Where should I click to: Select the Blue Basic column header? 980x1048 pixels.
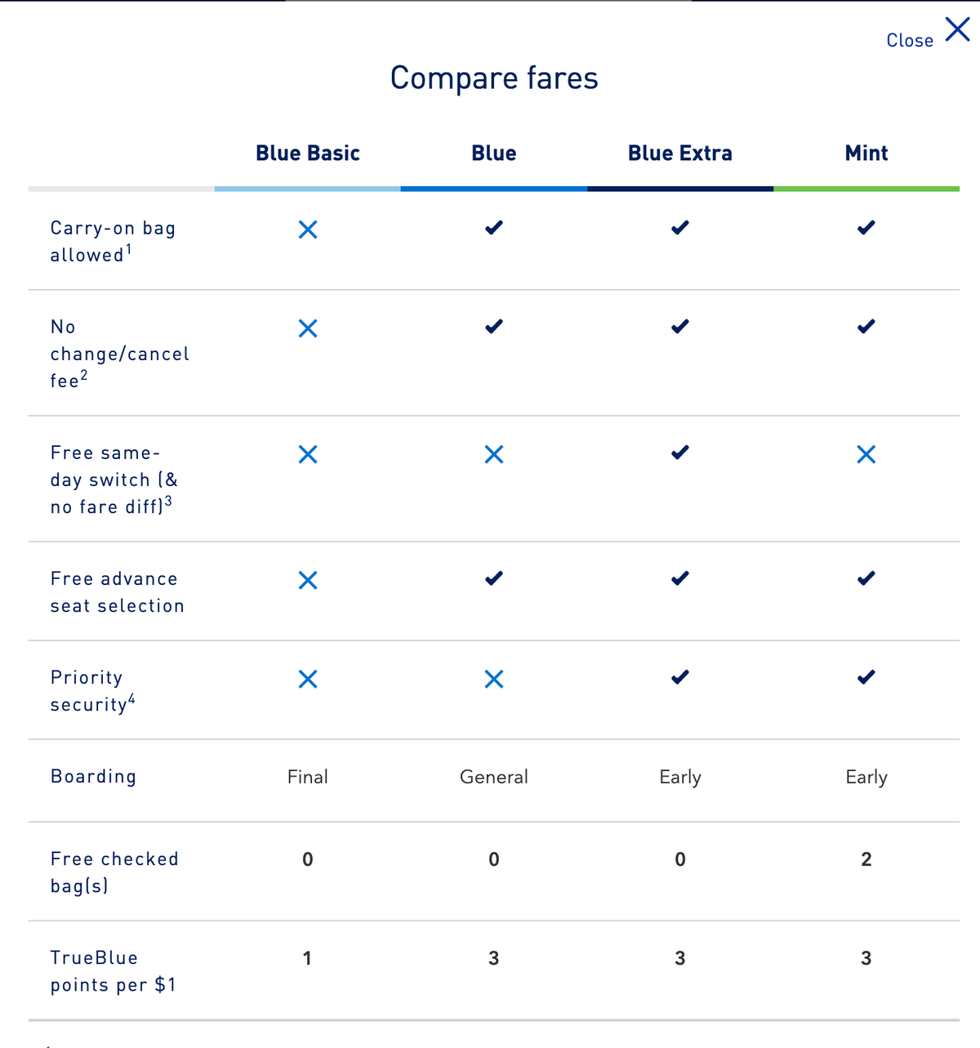308,153
